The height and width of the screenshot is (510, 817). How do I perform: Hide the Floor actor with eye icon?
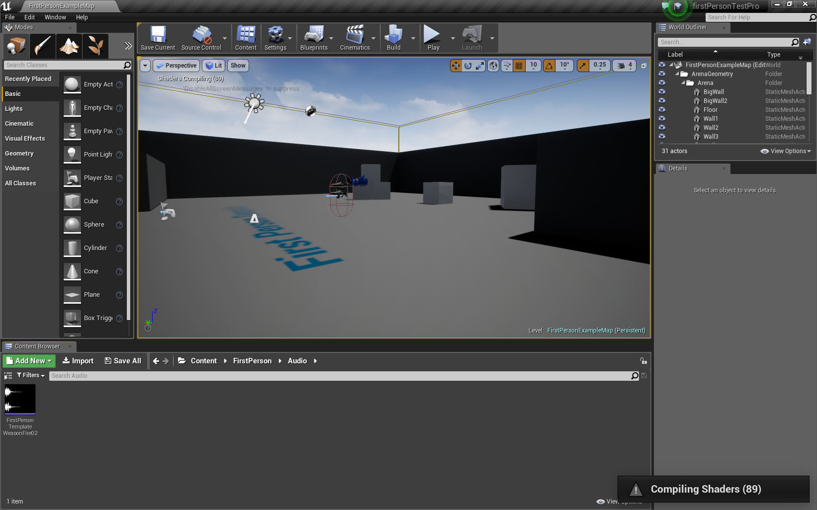[x=662, y=110]
